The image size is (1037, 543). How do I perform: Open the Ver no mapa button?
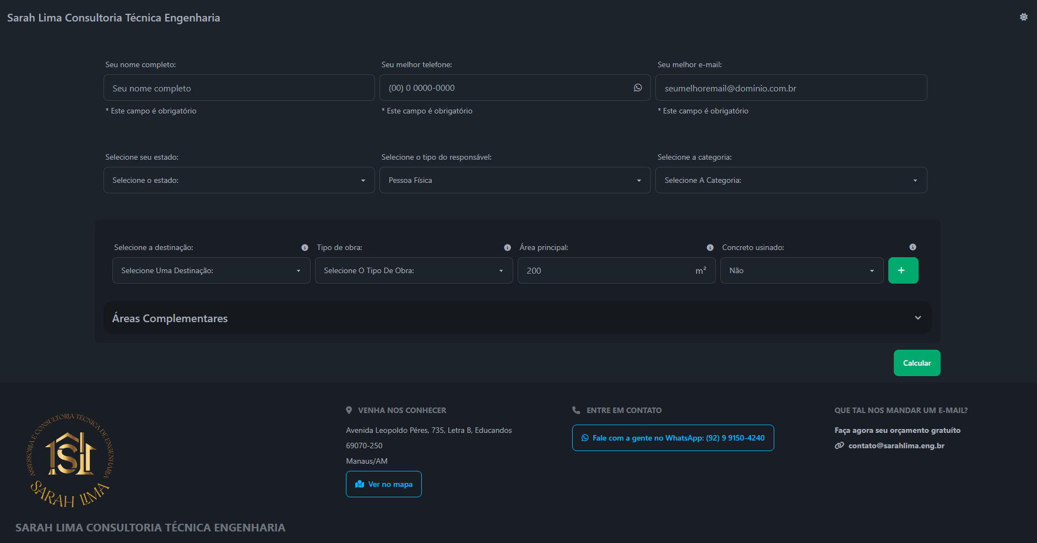[384, 484]
